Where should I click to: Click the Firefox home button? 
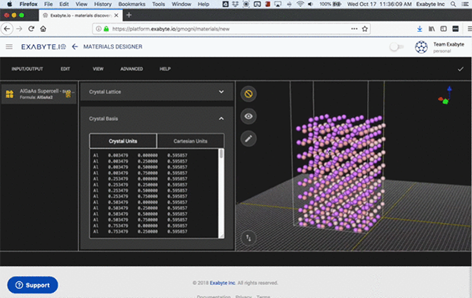pyautogui.click(x=43, y=29)
